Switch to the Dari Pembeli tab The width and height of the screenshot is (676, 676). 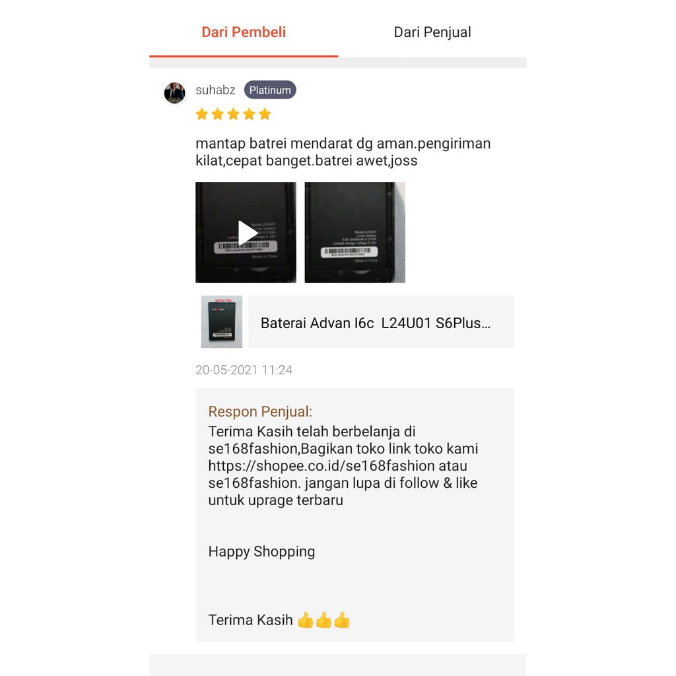[244, 32]
